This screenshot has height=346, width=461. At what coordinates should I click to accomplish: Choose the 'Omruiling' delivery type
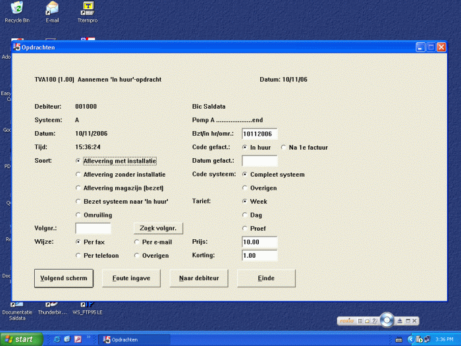[79, 215]
